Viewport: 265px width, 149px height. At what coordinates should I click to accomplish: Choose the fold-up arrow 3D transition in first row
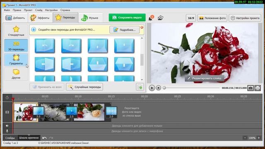pos(98,46)
